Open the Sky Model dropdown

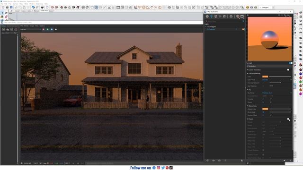(276, 93)
